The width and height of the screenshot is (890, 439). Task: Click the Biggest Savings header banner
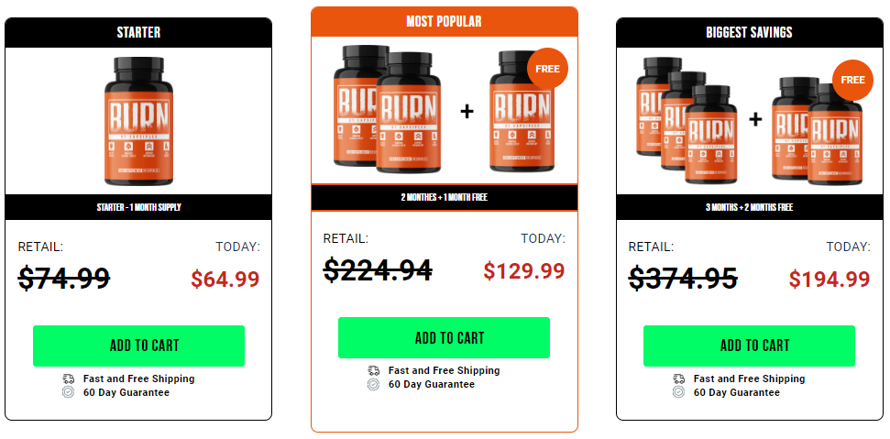749,32
